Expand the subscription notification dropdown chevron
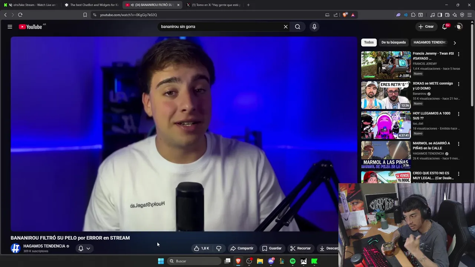 click(x=88, y=248)
